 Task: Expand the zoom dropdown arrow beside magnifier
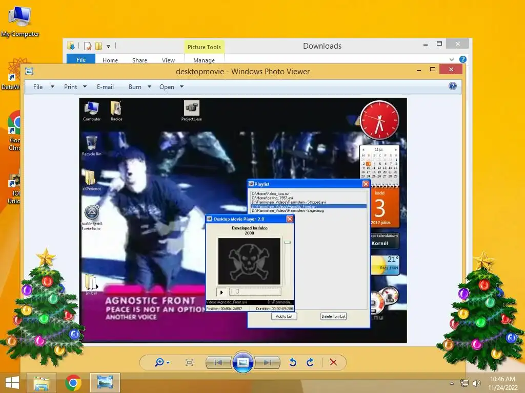168,363
